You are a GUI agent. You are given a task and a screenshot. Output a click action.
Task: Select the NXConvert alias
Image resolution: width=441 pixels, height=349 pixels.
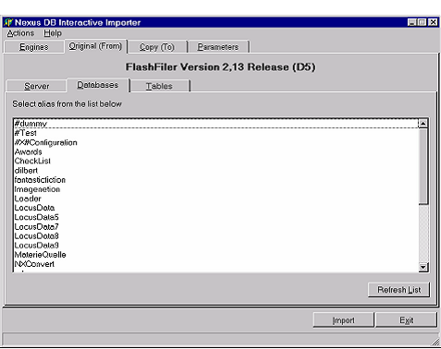click(x=216, y=264)
